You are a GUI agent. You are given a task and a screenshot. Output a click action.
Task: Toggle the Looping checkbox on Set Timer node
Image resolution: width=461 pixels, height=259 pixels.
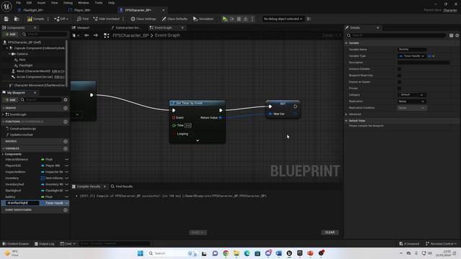tap(174, 134)
